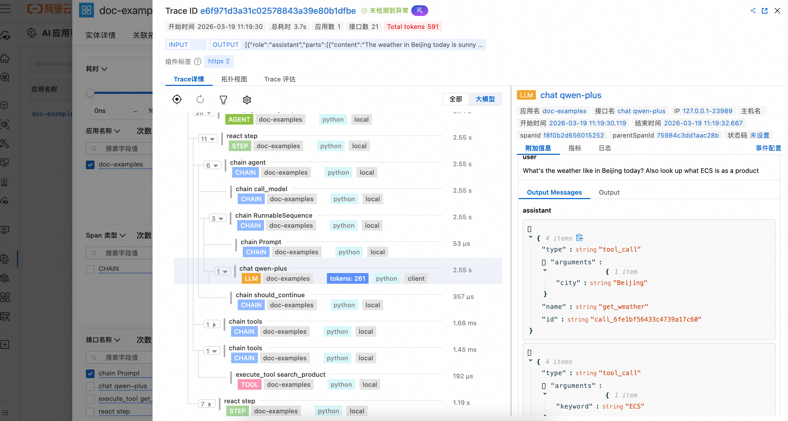Switch to the 拓扑视图 tab
Image resolution: width=788 pixels, height=421 pixels.
[234, 79]
